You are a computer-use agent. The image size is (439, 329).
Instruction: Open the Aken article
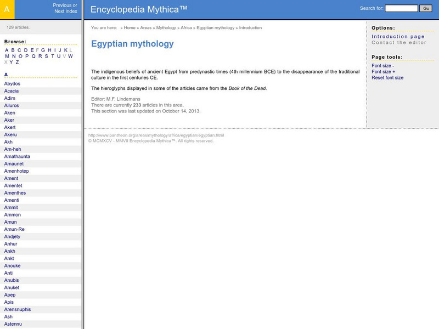pos(9,113)
